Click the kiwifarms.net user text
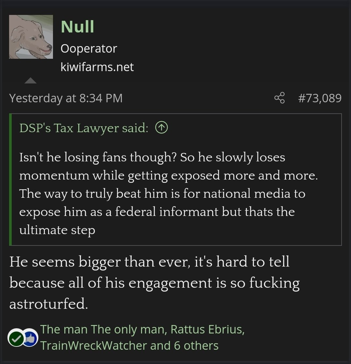Viewport: 351px width, 364px height. pyautogui.click(x=97, y=67)
